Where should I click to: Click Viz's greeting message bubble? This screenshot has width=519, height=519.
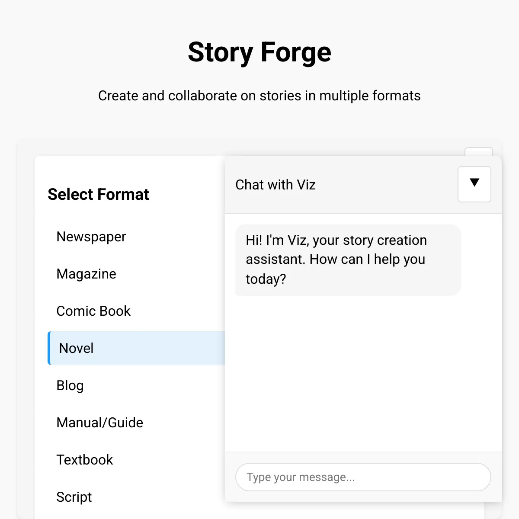(348, 260)
